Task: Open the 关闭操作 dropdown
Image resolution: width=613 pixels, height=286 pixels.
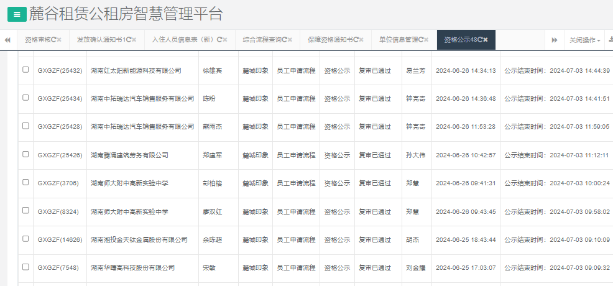Action: (x=585, y=40)
